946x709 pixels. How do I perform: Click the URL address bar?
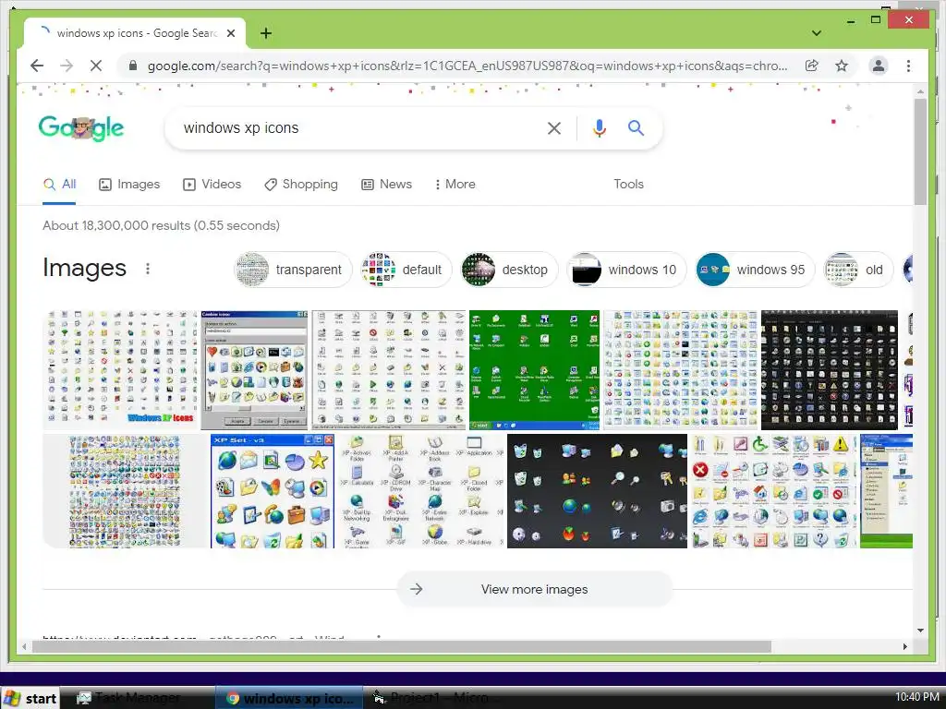click(467, 66)
